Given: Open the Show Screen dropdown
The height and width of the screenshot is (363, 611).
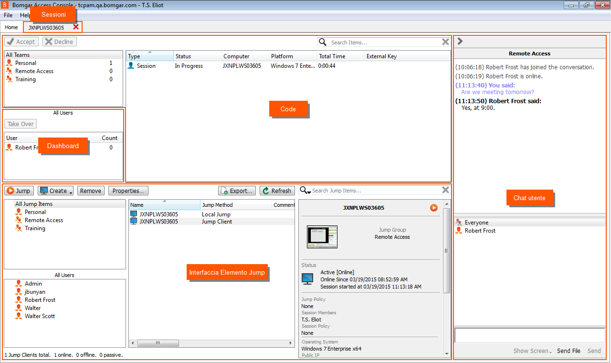Looking at the screenshot, I should [x=533, y=351].
